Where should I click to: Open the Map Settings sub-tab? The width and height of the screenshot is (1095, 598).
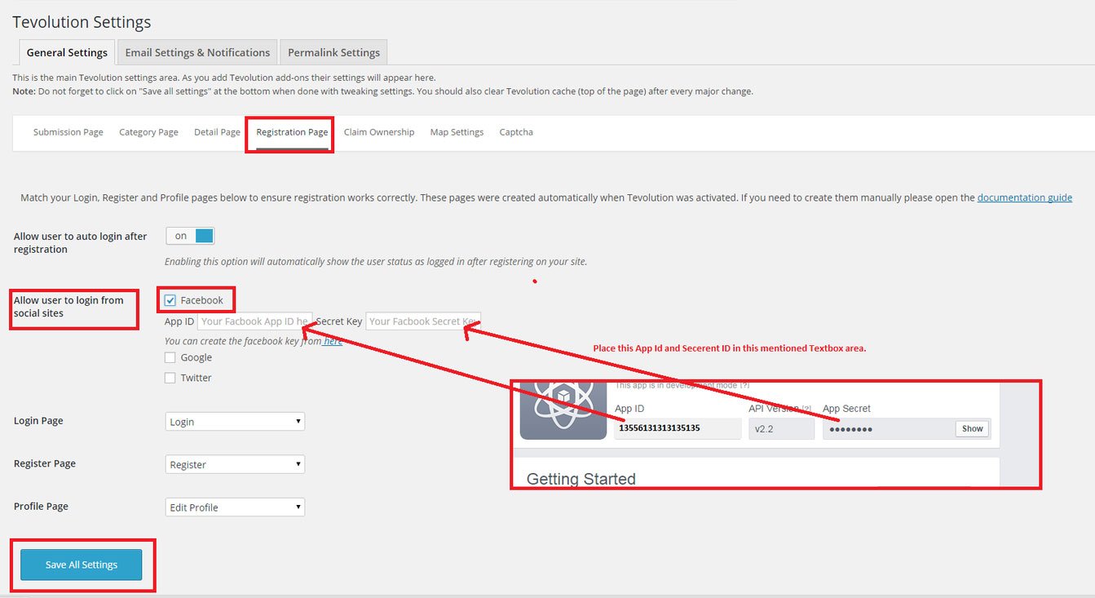point(457,132)
